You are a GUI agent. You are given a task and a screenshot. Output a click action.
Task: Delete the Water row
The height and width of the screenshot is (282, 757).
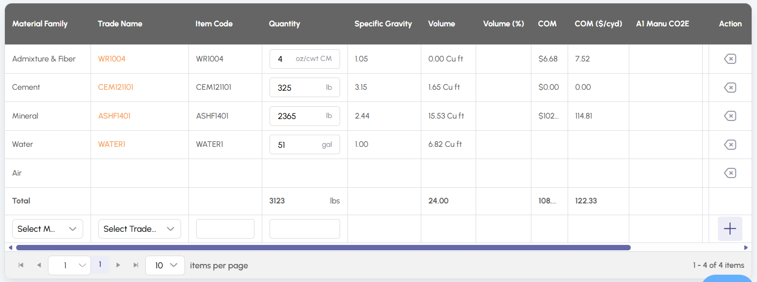pyautogui.click(x=730, y=144)
